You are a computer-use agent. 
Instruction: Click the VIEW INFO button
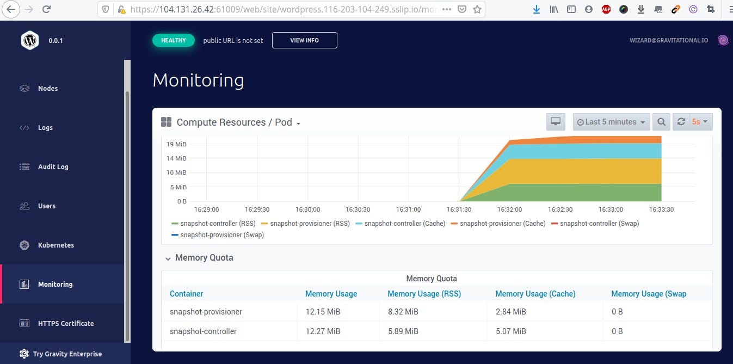coord(305,40)
